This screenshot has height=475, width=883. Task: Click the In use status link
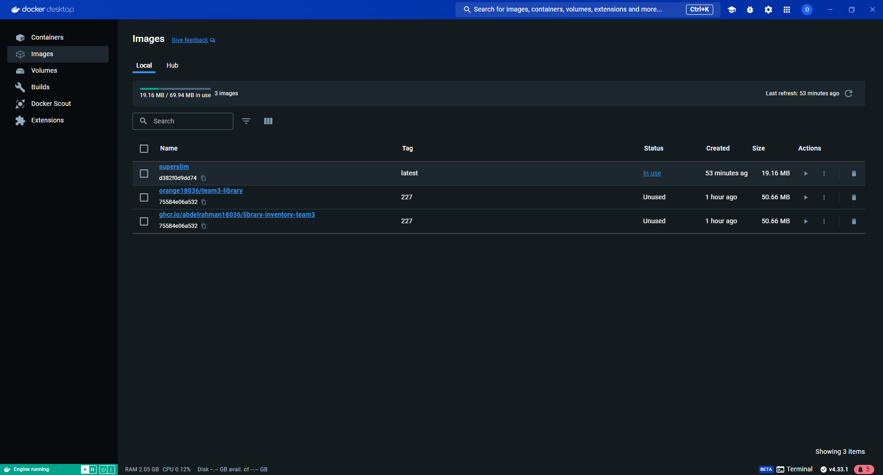click(652, 174)
